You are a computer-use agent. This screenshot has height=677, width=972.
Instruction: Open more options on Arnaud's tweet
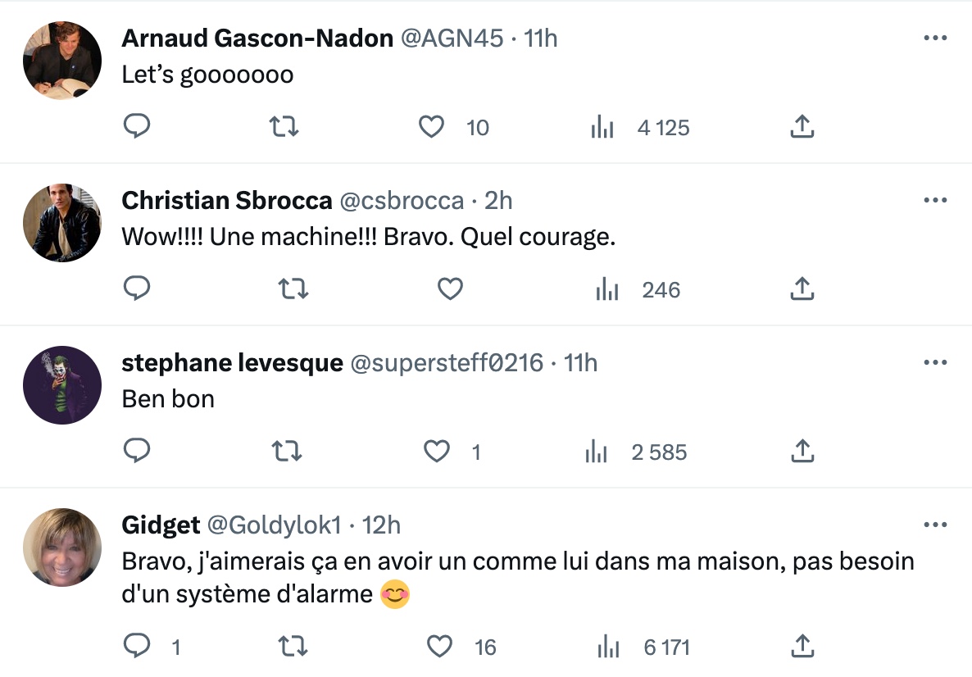pos(935,38)
